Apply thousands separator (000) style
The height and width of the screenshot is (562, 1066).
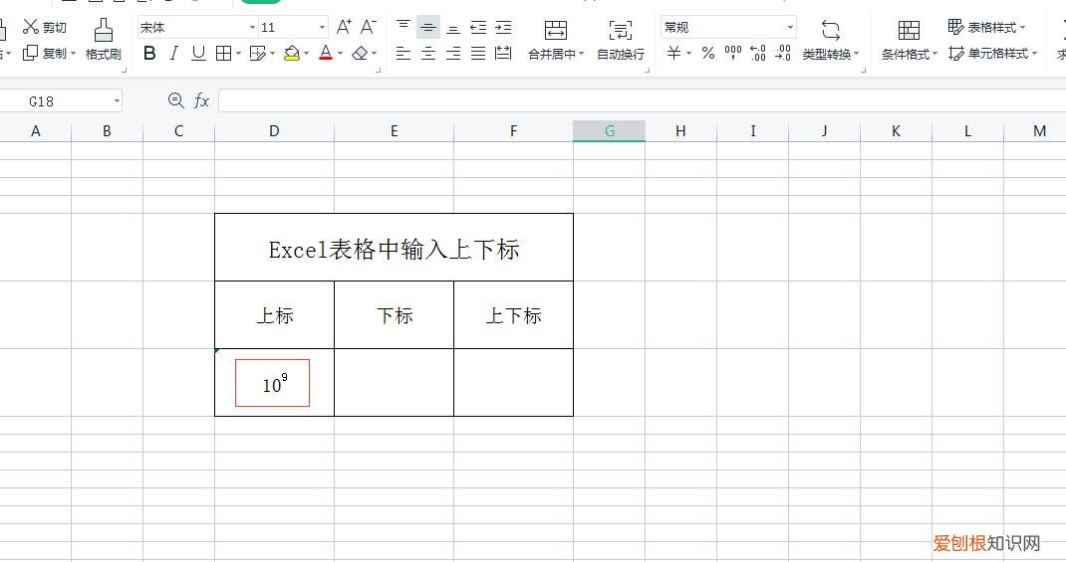click(x=733, y=53)
